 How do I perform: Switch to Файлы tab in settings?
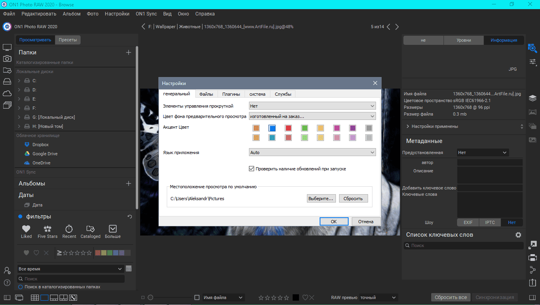tap(206, 94)
